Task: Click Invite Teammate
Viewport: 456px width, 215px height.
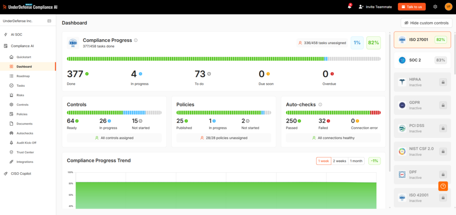Action: coord(375,7)
